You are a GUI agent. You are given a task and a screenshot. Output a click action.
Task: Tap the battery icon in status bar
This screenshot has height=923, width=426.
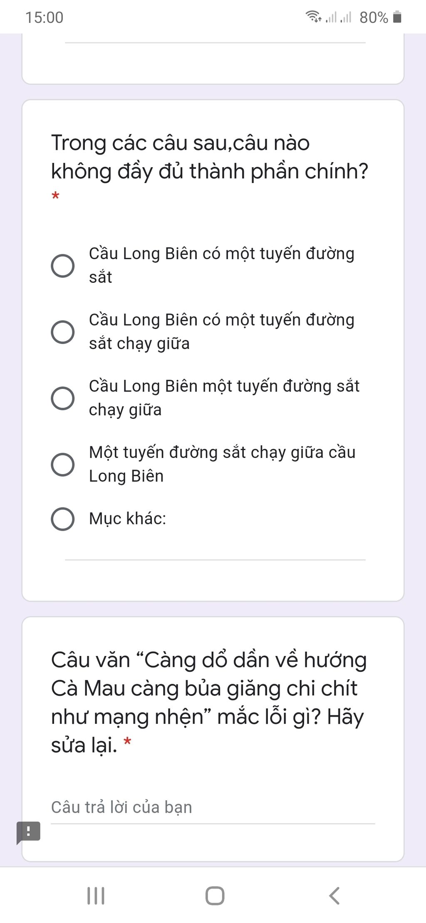pyautogui.click(x=397, y=17)
